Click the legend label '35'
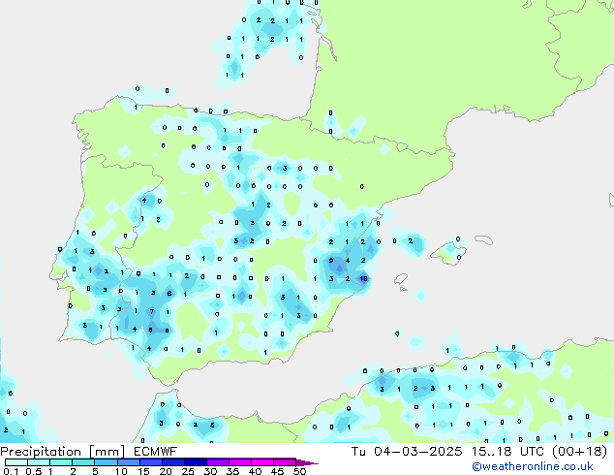Viewport: 614px width, 475px height. (x=233, y=471)
